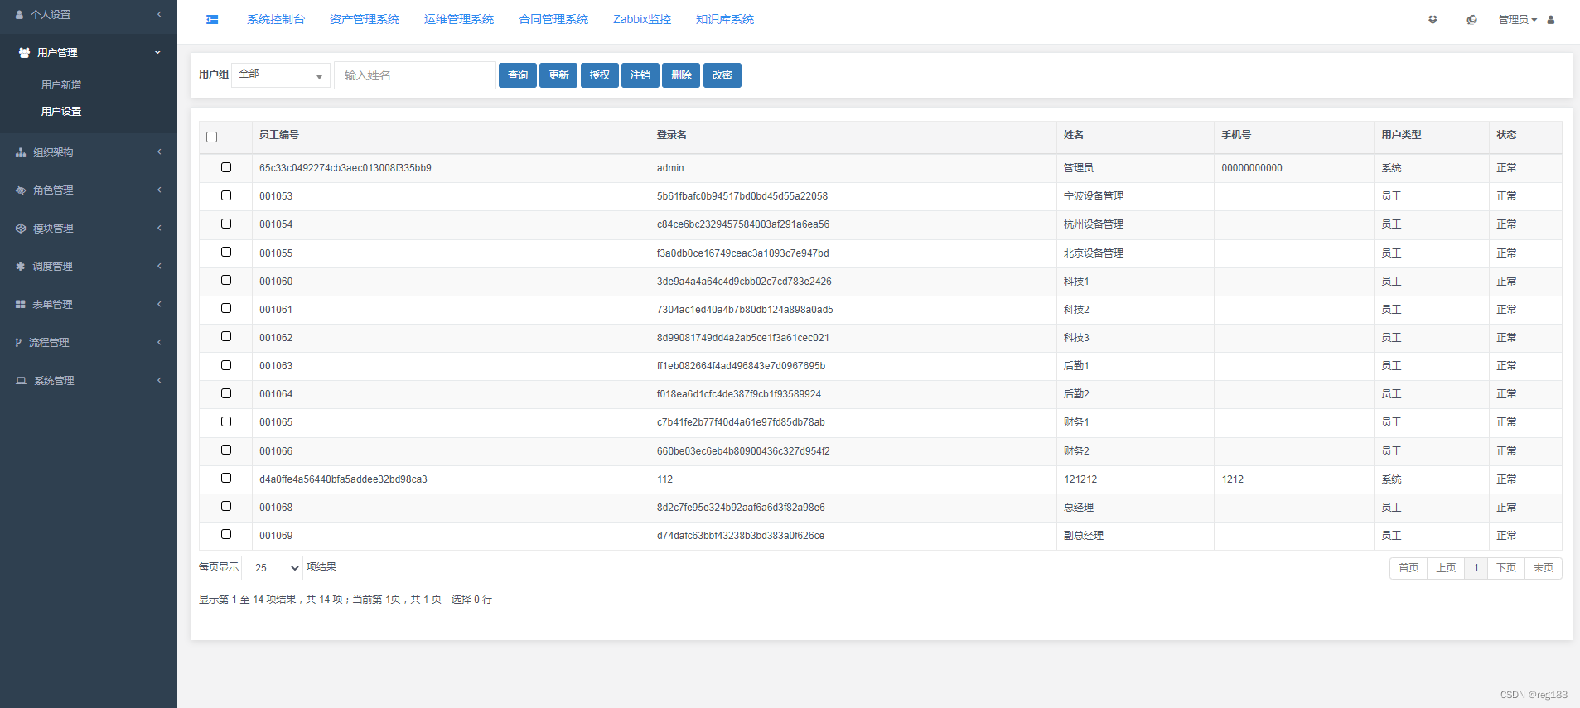Screen dimensions: 1580x708
Task: Click the asterisk icon beside 调度管理
Action: (x=20, y=266)
